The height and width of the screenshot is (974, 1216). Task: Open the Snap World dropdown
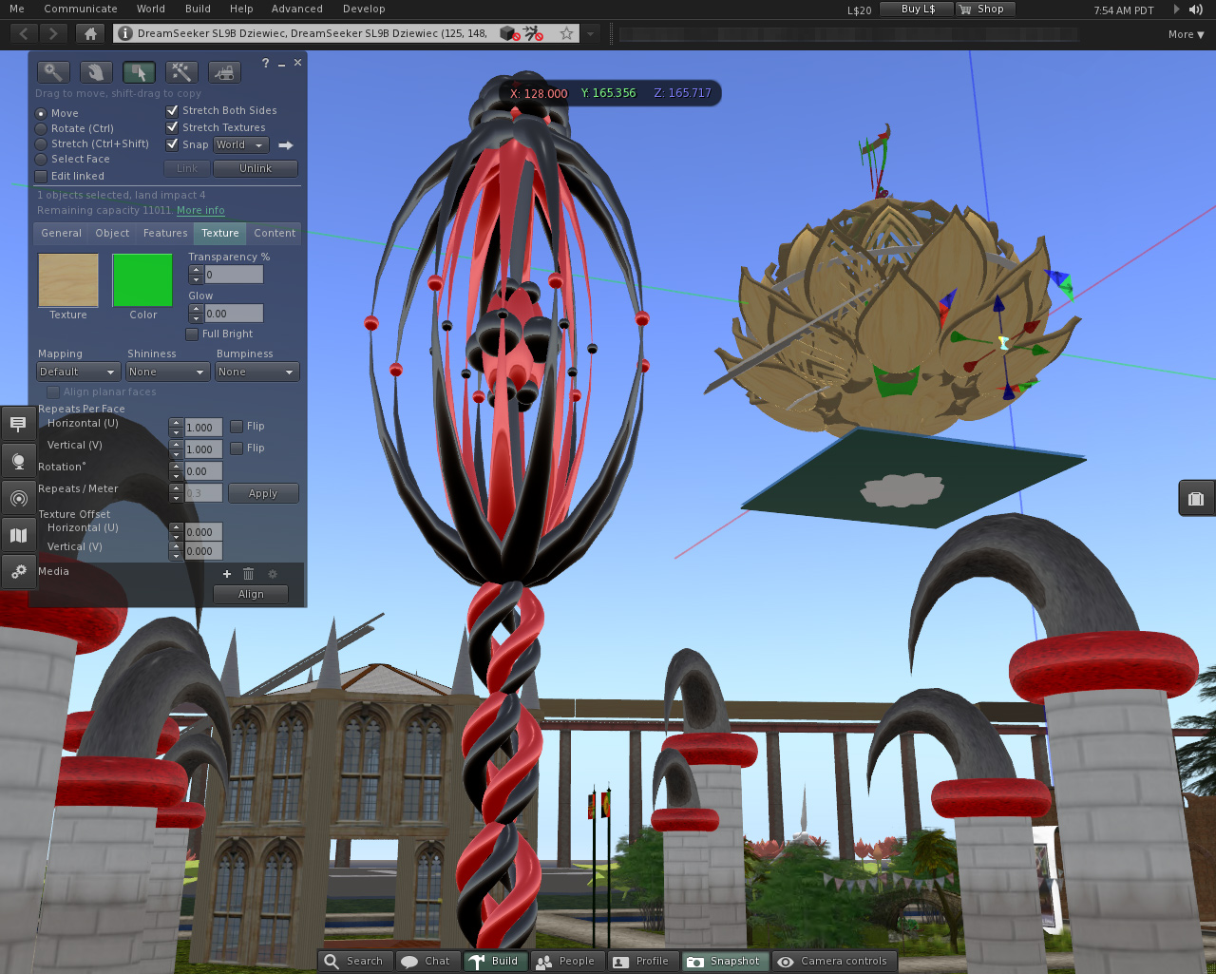(x=240, y=145)
